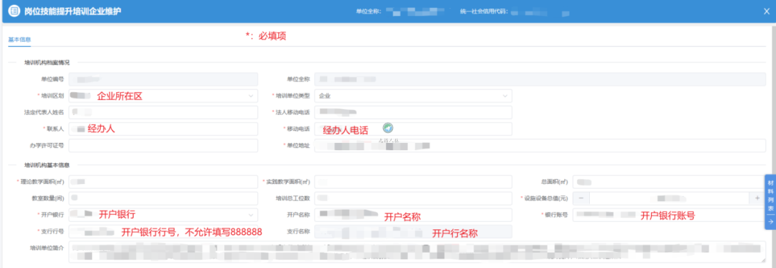The height and width of the screenshot is (268, 776).
Task: Open the 培训区划 dropdown
Action: tap(163, 96)
